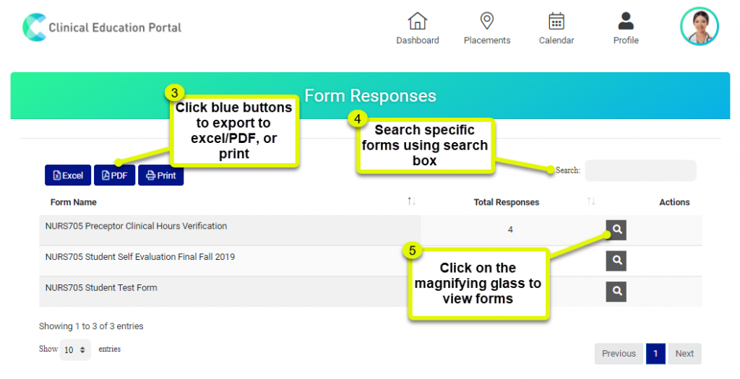View NURS705 Student Self Evaluation responses magnifier
This screenshot has width=740, height=379.
(616, 261)
